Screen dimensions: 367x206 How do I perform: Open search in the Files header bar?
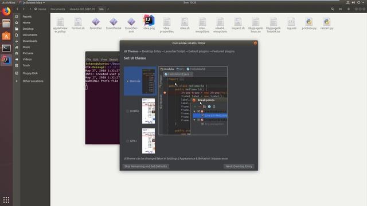[x=333, y=9]
